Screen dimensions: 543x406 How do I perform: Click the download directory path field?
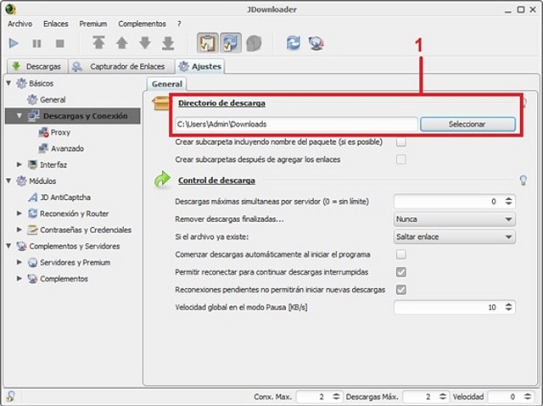pos(296,124)
